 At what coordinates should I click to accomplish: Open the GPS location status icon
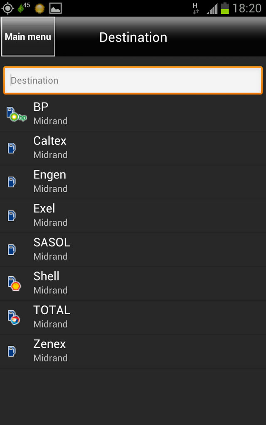click(x=7, y=8)
